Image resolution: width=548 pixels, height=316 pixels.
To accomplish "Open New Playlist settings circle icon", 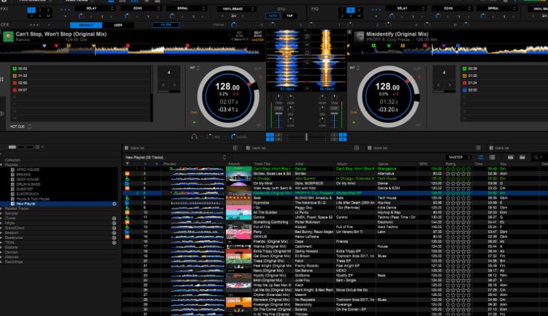I will click(x=114, y=204).
